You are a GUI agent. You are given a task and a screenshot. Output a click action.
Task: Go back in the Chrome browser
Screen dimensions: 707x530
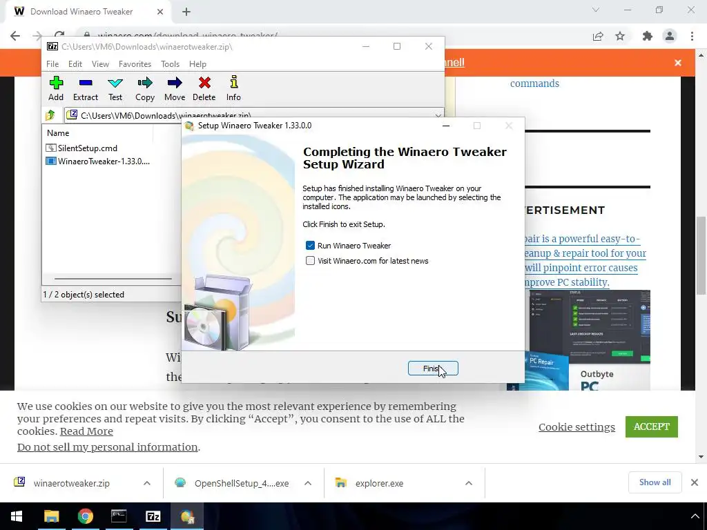(15, 36)
